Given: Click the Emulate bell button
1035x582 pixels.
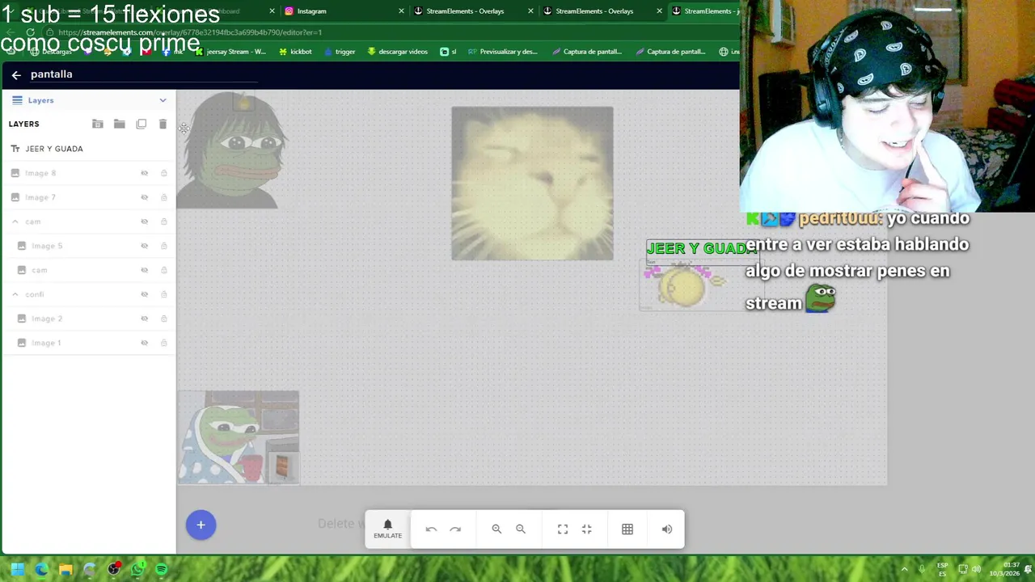Looking at the screenshot, I should [x=387, y=529].
